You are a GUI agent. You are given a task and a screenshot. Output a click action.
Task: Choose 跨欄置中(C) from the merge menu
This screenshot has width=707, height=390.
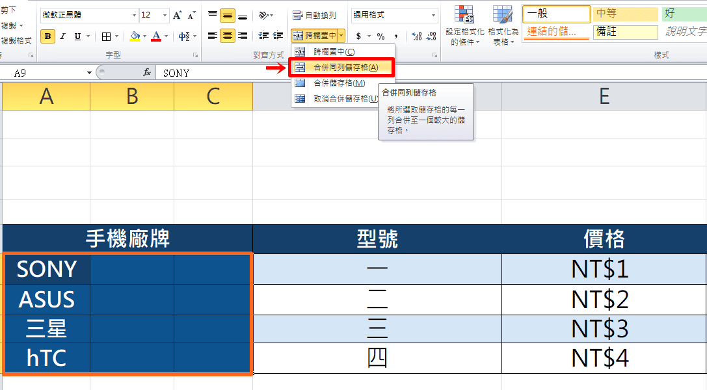pos(343,52)
